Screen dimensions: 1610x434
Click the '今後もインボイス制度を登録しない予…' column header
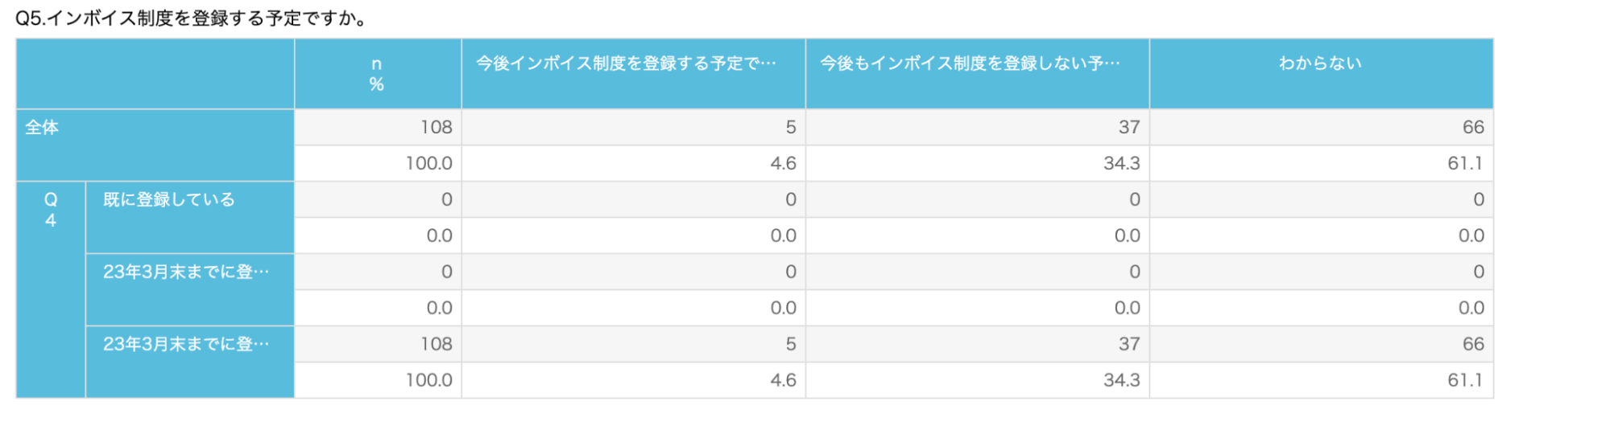(977, 74)
